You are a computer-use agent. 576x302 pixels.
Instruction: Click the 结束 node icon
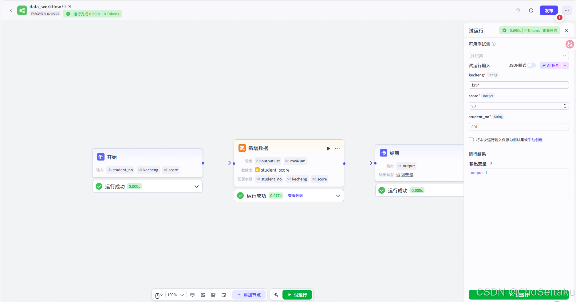click(x=384, y=153)
